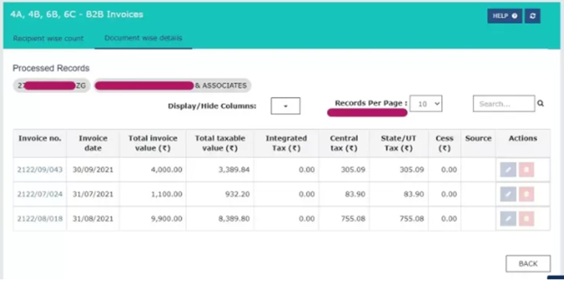564x282 pixels.
Task: Click the HELP button
Action: [x=505, y=16]
